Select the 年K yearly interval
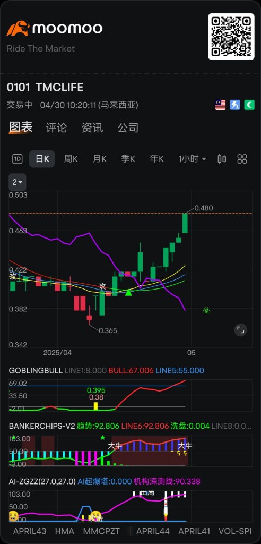 156,159
